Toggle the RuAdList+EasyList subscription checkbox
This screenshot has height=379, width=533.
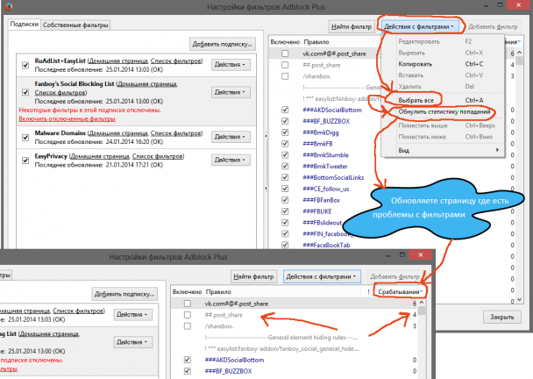[x=25, y=65]
